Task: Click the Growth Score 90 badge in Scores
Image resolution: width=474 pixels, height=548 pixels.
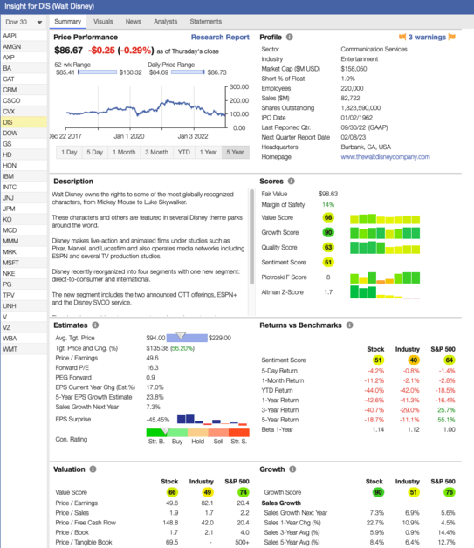Action: pyautogui.click(x=328, y=232)
